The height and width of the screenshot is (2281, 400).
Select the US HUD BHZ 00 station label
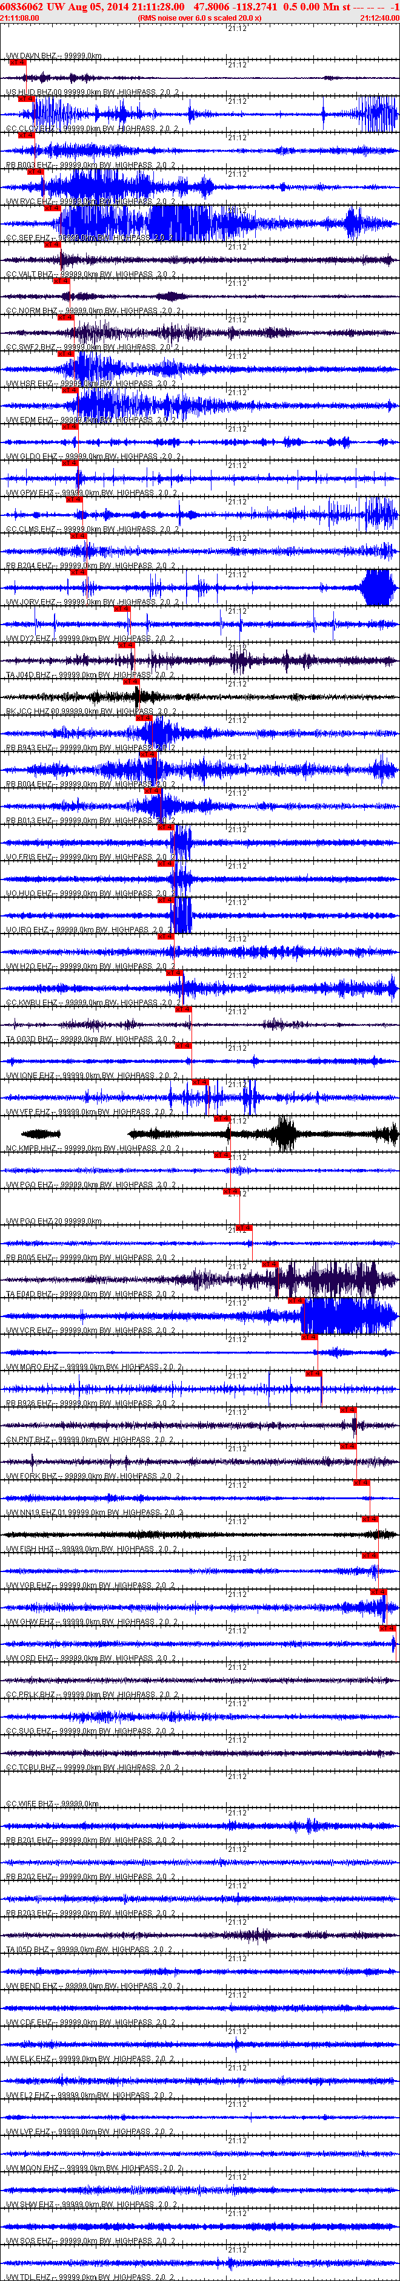click(93, 92)
